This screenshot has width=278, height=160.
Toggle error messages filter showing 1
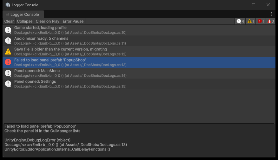click(261, 21)
